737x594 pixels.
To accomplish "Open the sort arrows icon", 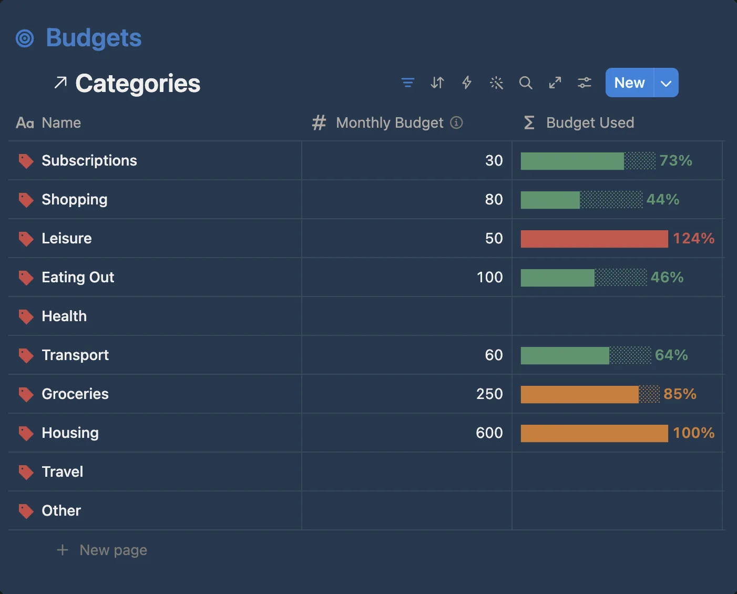I will 437,83.
